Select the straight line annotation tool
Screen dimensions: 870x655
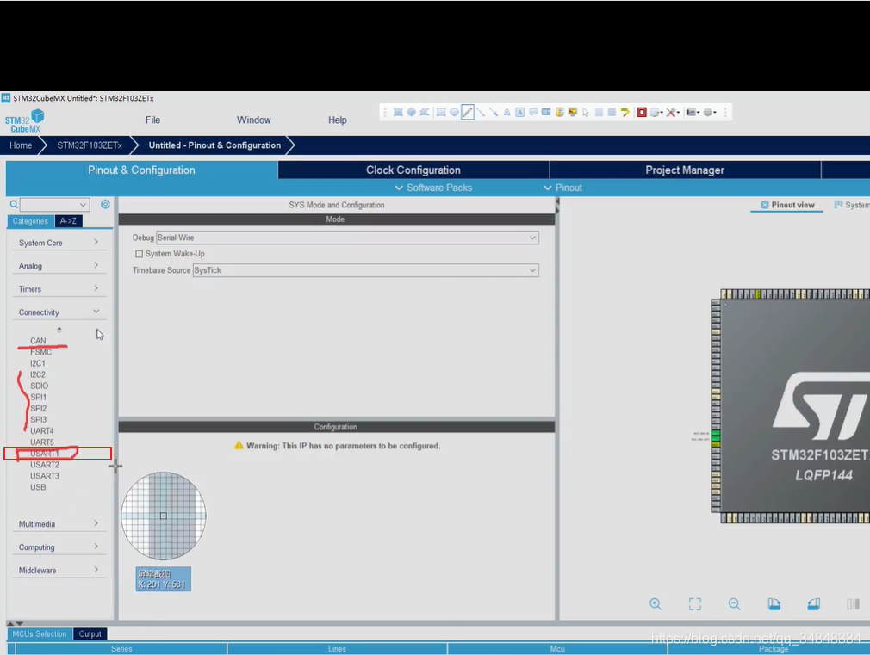point(481,112)
